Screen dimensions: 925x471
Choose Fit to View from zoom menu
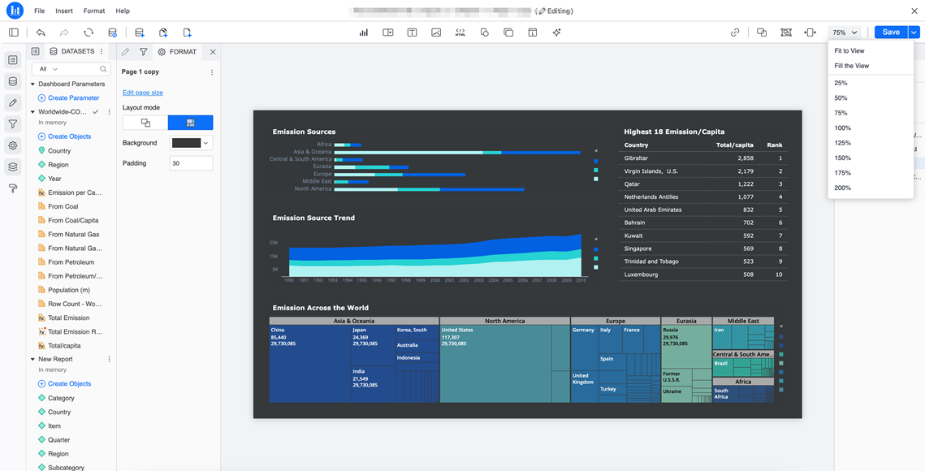click(x=849, y=50)
